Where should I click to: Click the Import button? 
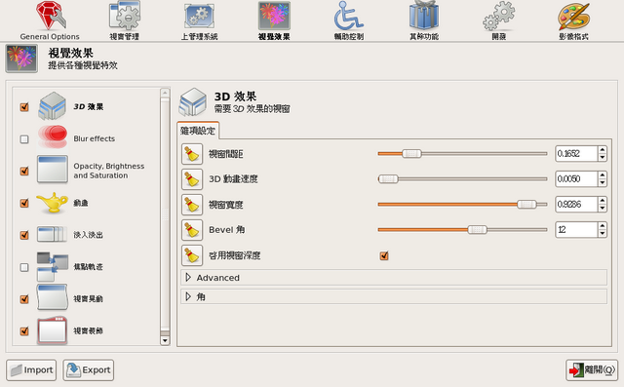coord(31,370)
